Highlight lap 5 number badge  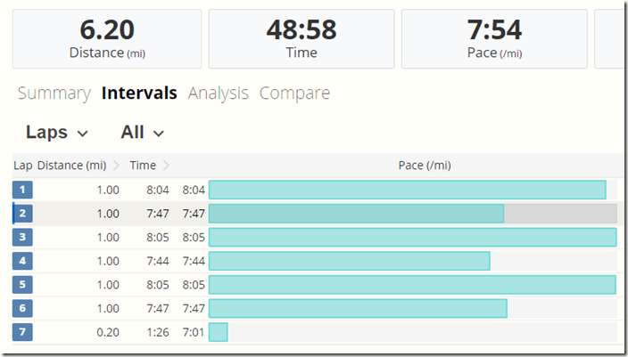coord(22,285)
